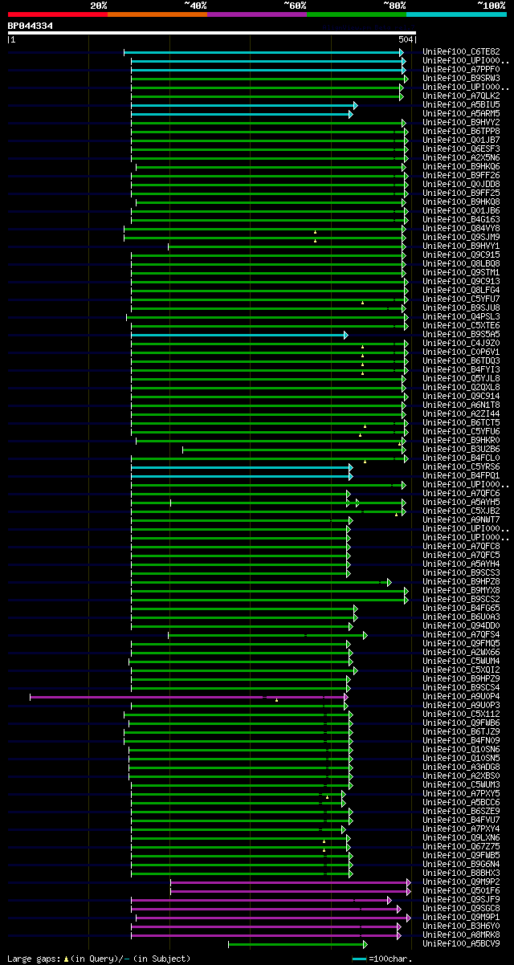Select the UniRef100_C5YFU7 label
Image resolution: width=514 pixels, height=965 pixels.
click(x=461, y=299)
